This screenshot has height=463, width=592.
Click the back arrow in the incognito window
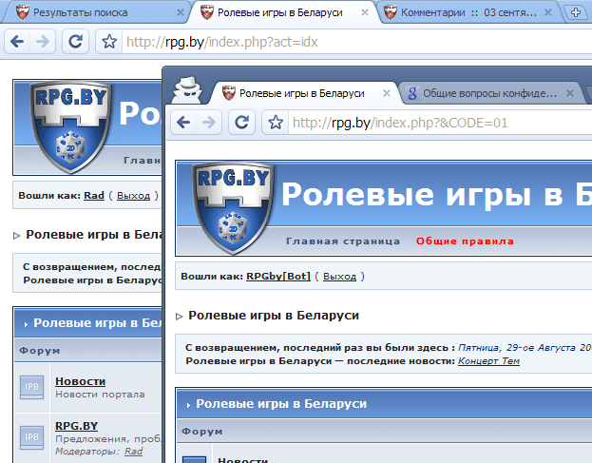click(x=183, y=122)
